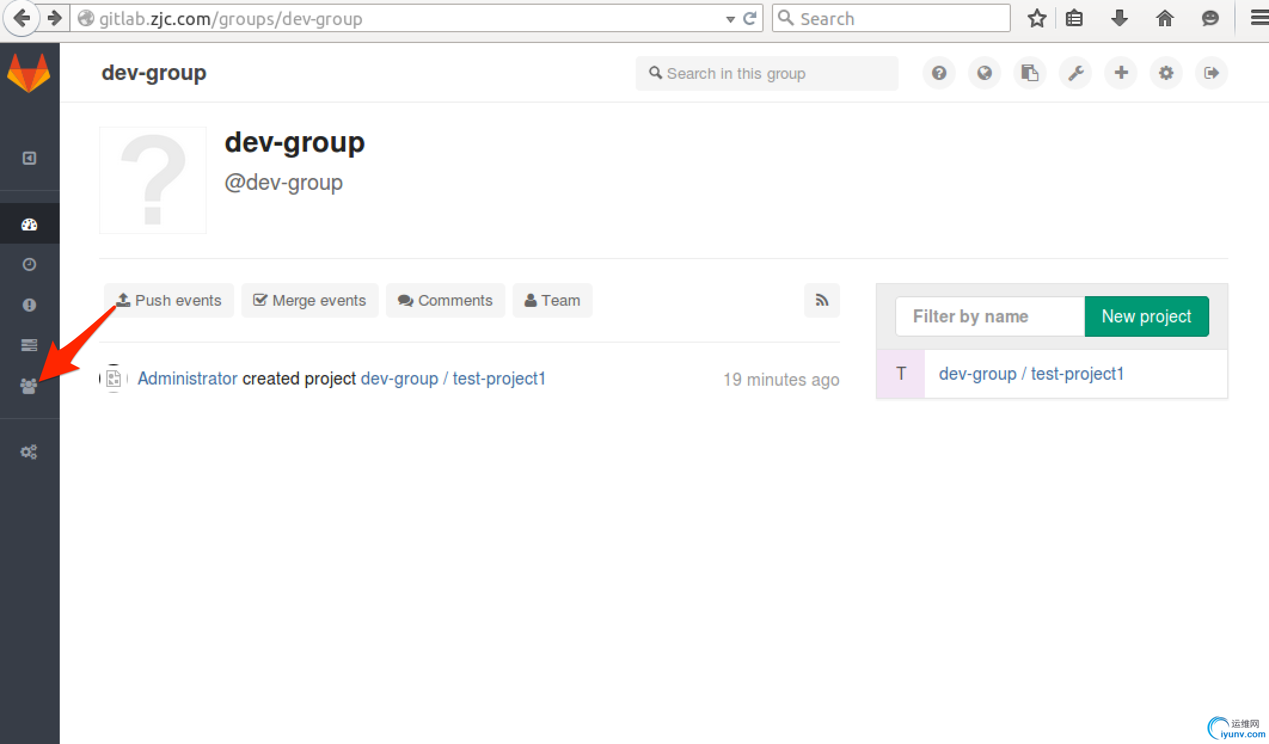
Task: Click the browser Search field
Action: pyautogui.click(x=891, y=19)
